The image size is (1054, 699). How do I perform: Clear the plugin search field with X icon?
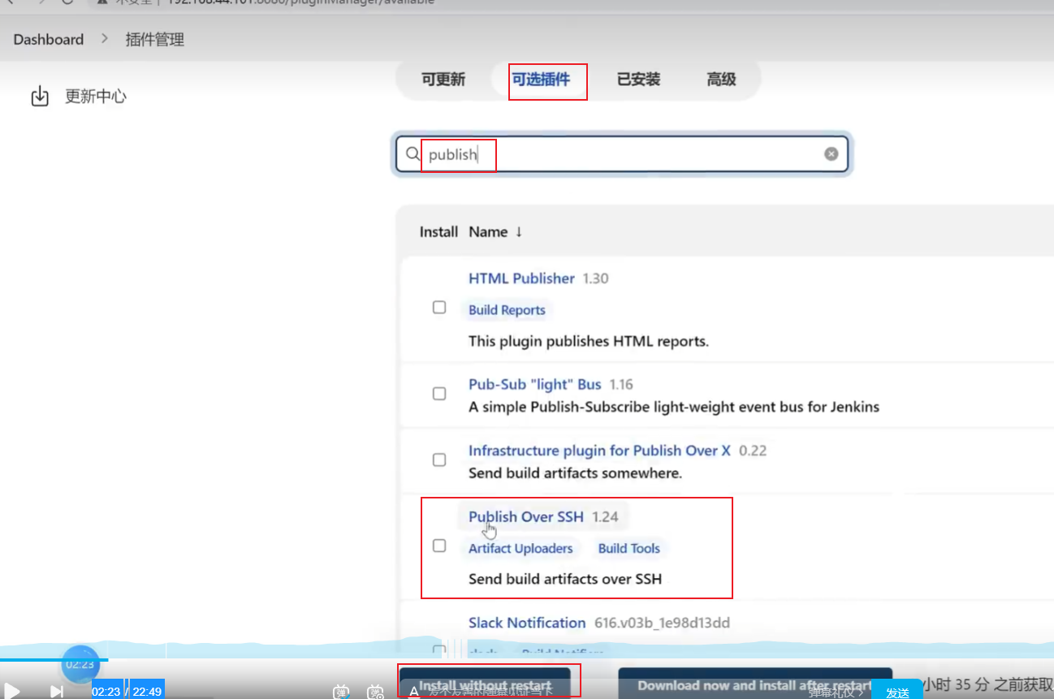(831, 153)
